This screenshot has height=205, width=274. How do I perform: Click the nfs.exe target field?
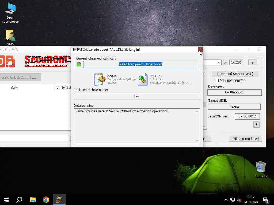(234, 107)
